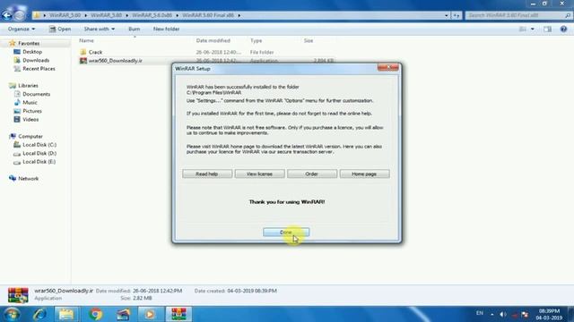Sort by the Type column header

click(x=256, y=40)
